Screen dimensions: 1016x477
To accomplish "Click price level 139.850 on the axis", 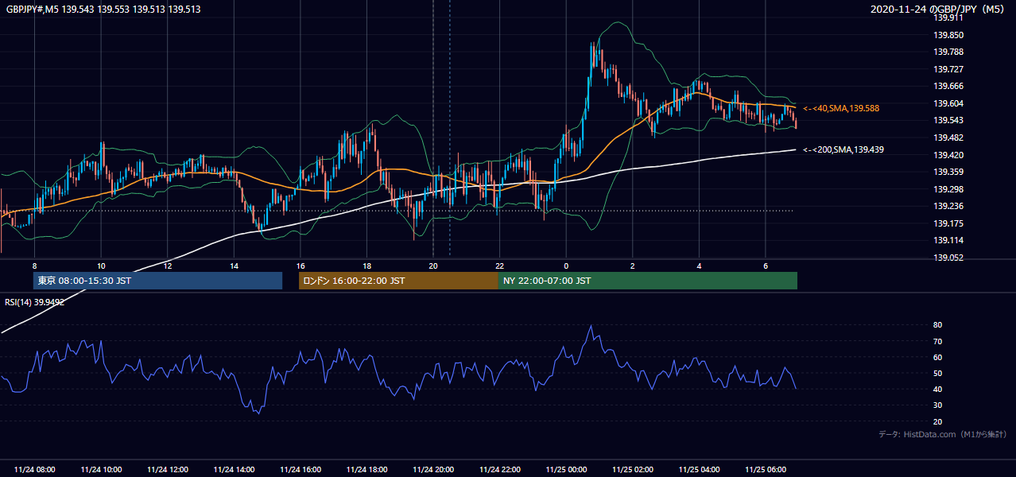I will click(948, 35).
